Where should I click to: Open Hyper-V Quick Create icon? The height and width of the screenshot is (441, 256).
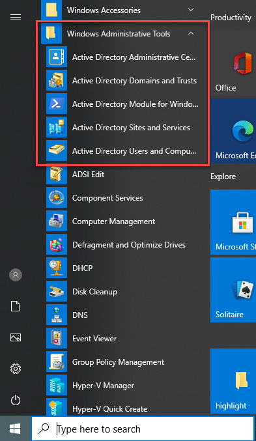tap(57, 407)
